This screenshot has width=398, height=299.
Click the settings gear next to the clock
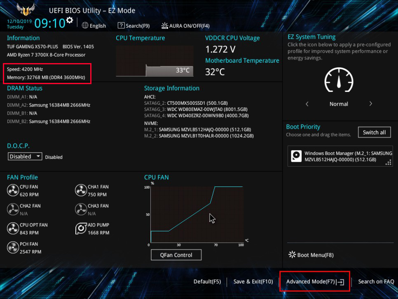(x=70, y=20)
